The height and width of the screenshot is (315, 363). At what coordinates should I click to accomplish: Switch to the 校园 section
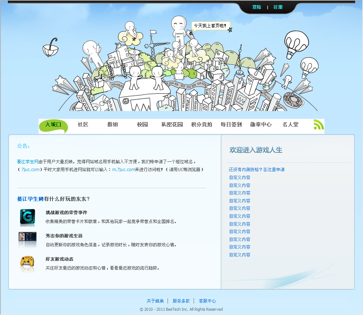coord(142,125)
